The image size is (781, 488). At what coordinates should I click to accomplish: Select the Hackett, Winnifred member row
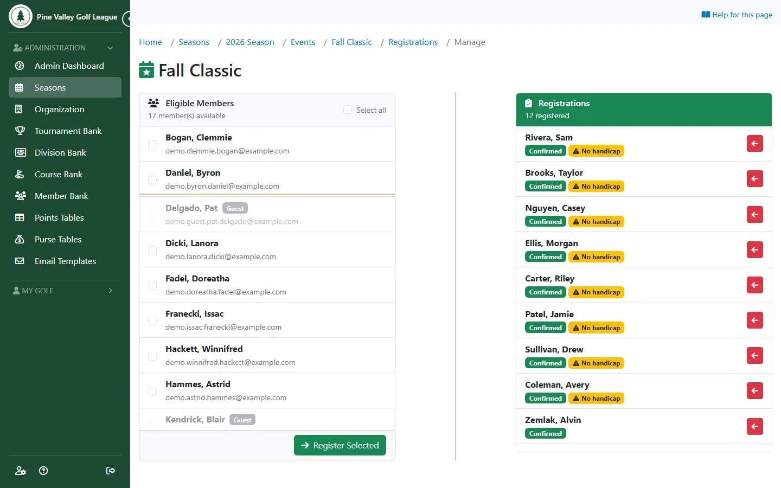click(x=267, y=355)
